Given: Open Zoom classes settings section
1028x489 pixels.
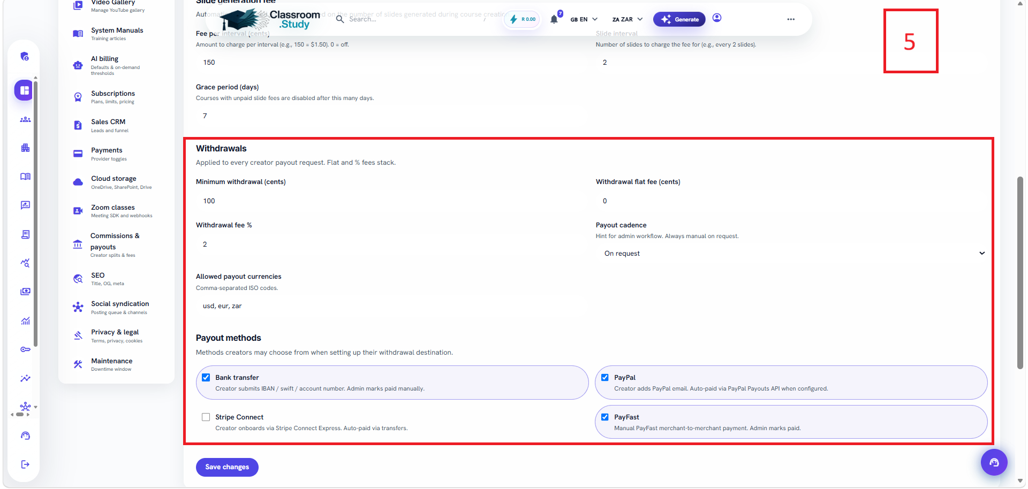Looking at the screenshot, I should [x=116, y=211].
